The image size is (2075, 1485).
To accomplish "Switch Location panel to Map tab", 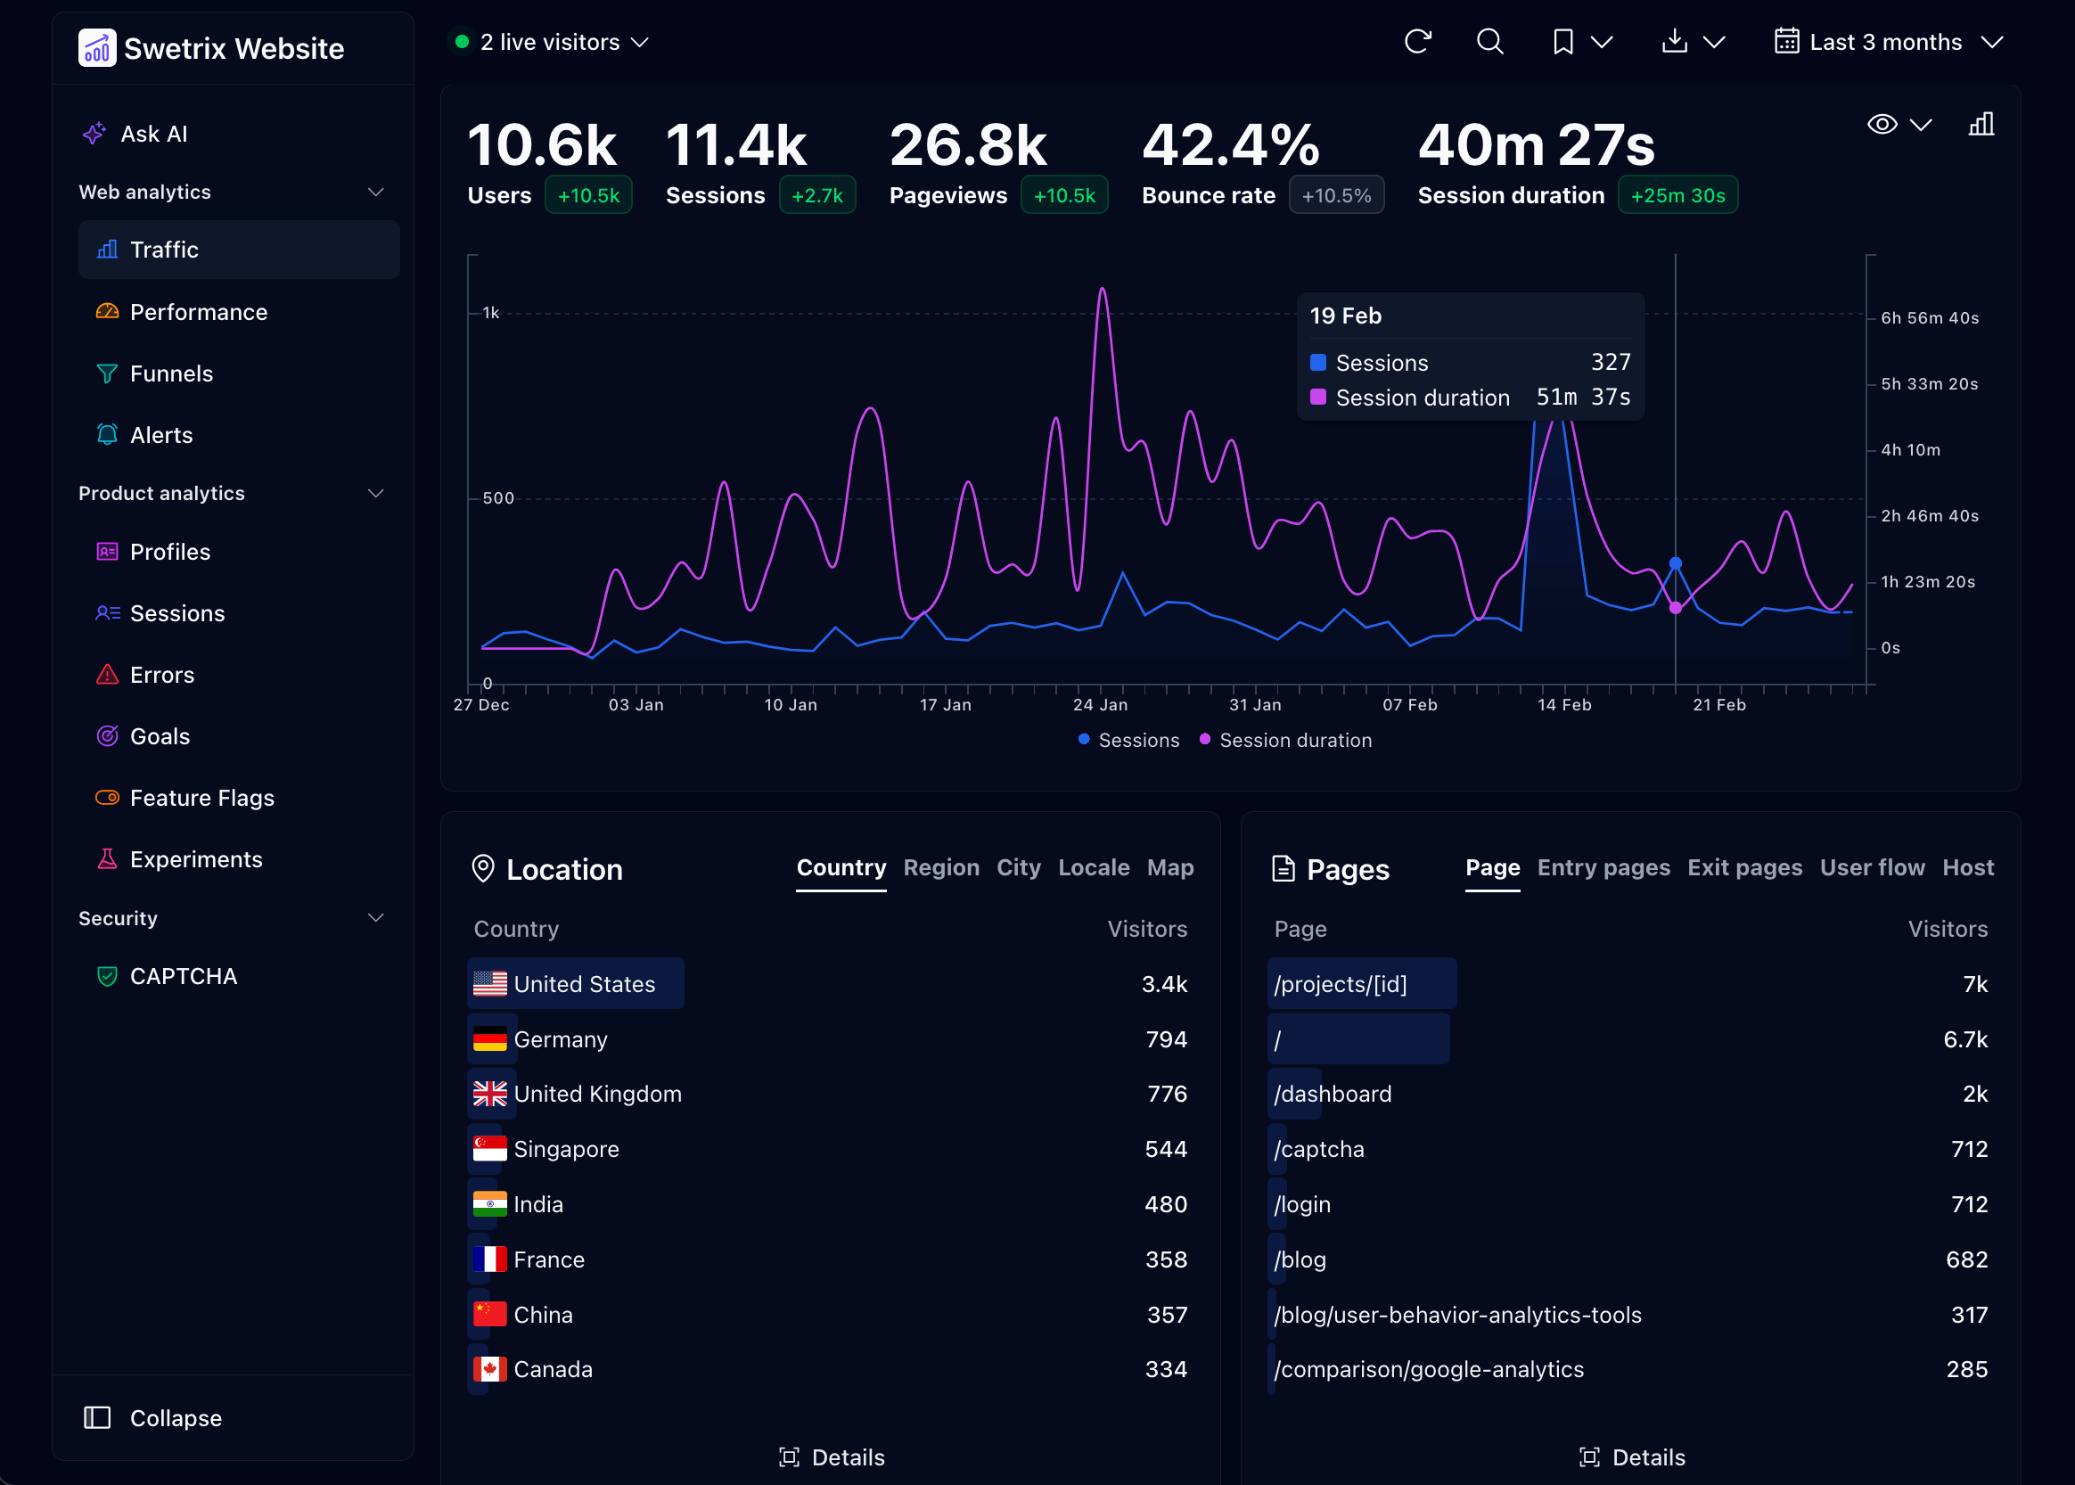I will click(x=1170, y=867).
